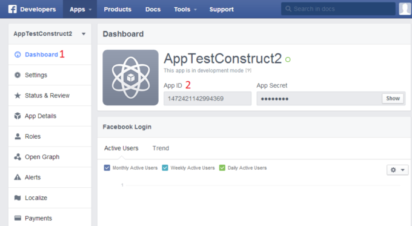Click the App Details cube icon

18,116
